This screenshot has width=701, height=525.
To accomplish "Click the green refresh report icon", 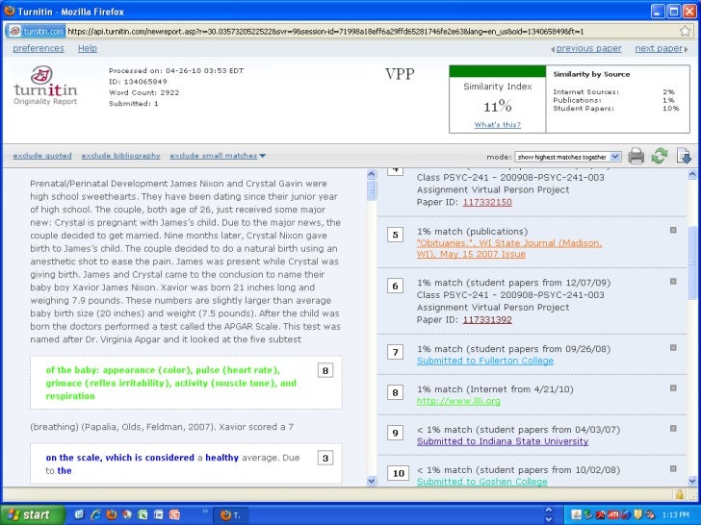I will click(x=660, y=156).
